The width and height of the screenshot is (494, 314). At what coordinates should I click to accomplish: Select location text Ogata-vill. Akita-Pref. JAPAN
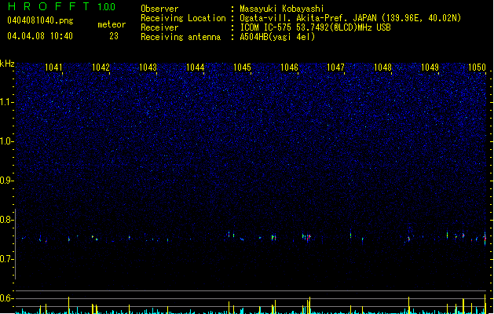click(x=308, y=18)
